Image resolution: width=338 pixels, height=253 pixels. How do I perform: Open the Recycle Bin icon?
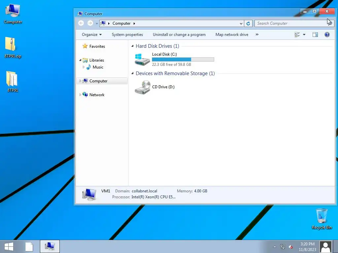click(x=321, y=219)
